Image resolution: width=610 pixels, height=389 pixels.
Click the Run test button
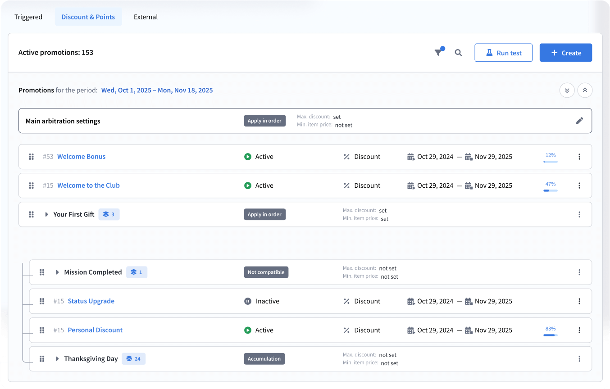coord(503,53)
